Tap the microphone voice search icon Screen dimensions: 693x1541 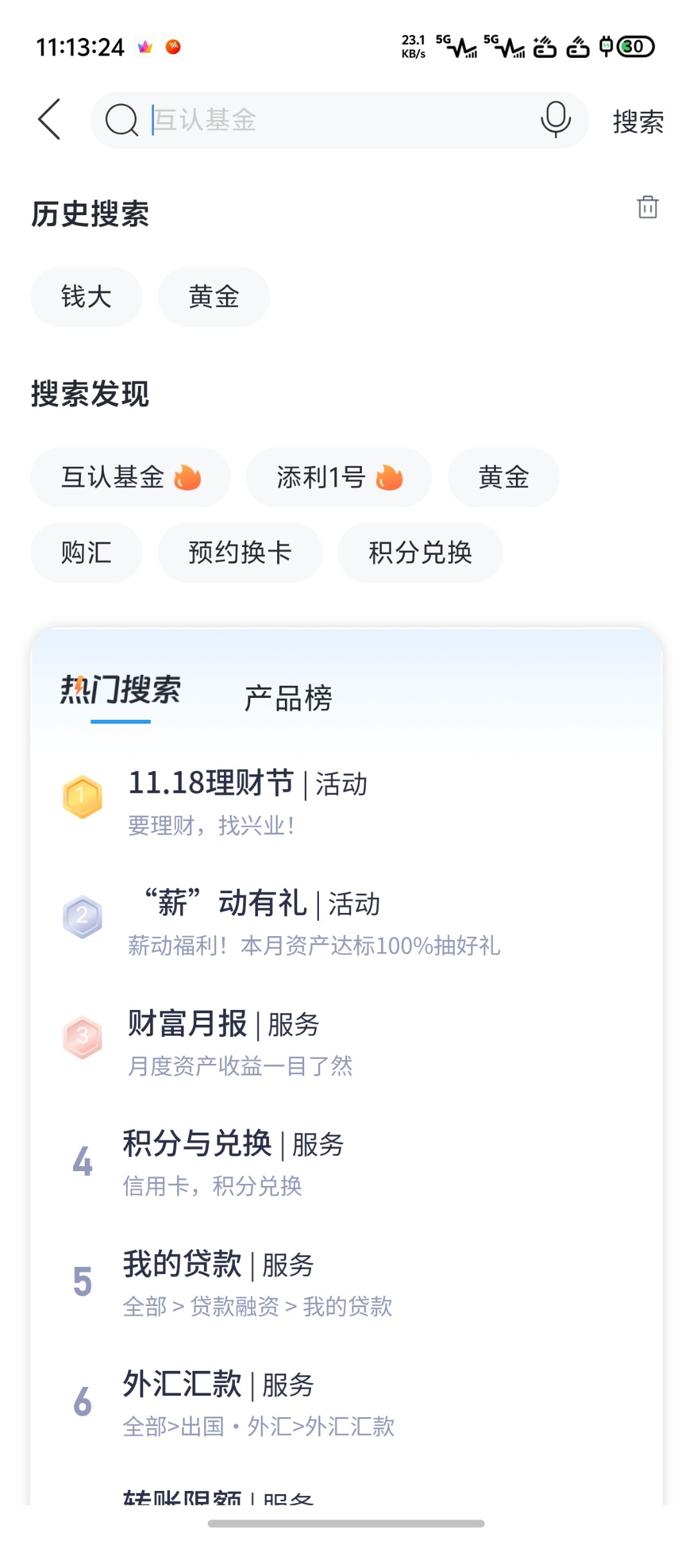[x=556, y=119]
